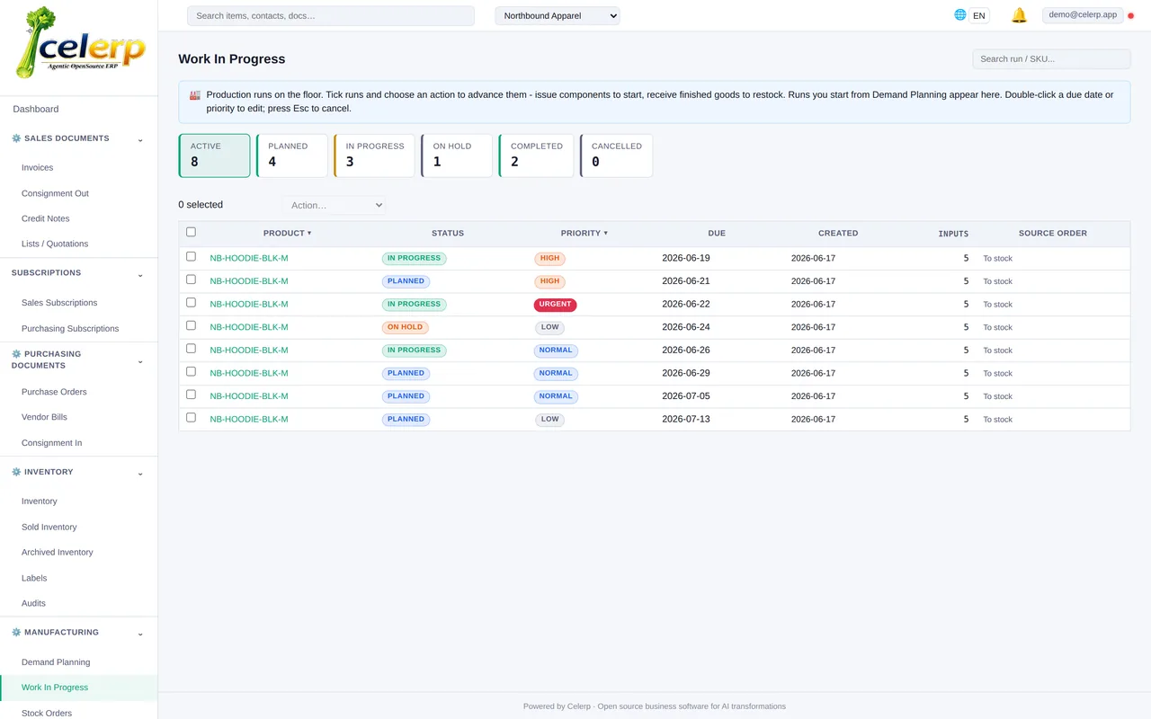Viewport: 1151px width, 719px height.
Task: Select the On Hold status card
Action: [x=457, y=155]
